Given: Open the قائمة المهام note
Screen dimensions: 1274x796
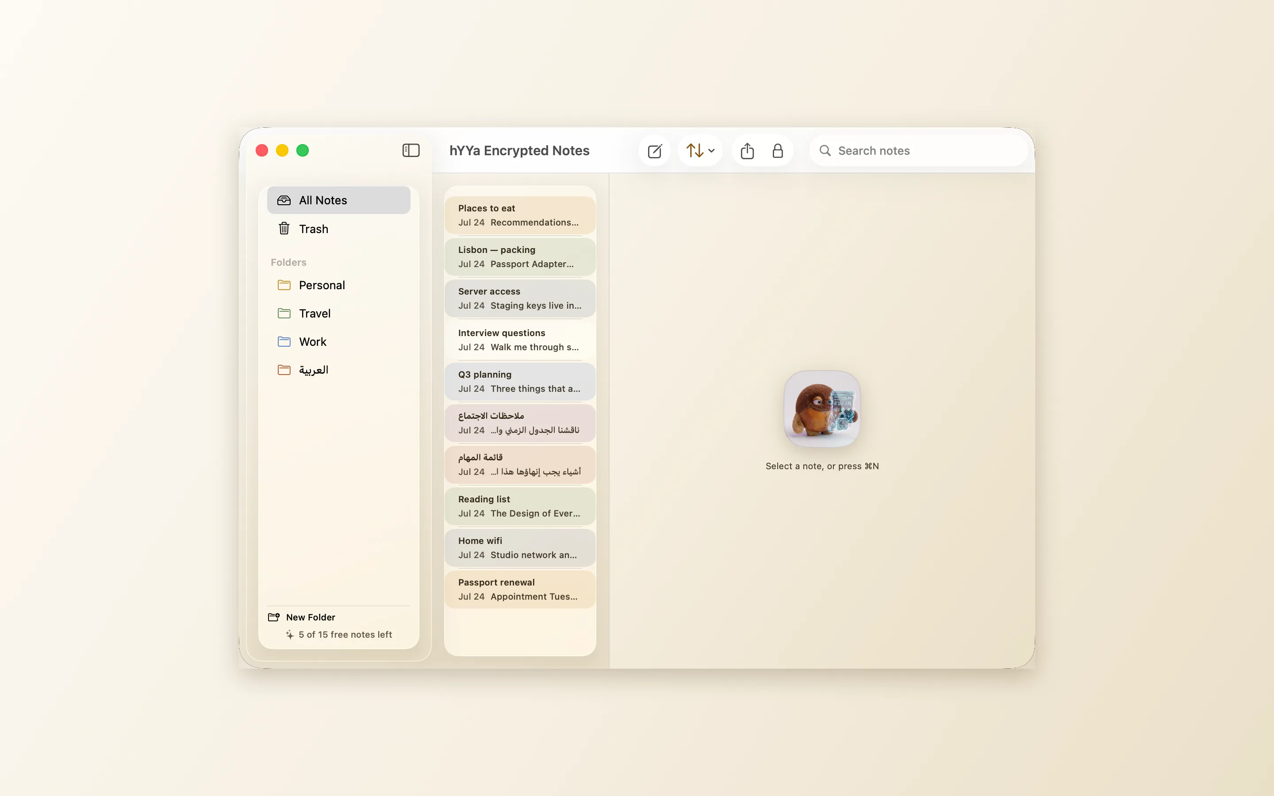Looking at the screenshot, I should (520, 465).
